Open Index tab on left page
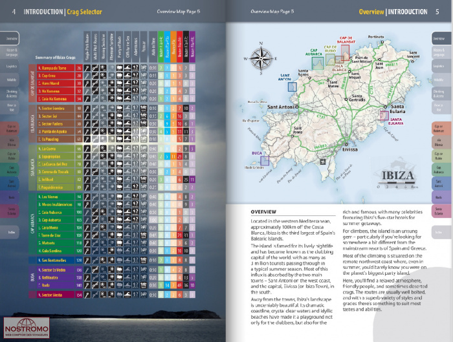This screenshot has height=342, width=453. pyautogui.click(x=10, y=232)
